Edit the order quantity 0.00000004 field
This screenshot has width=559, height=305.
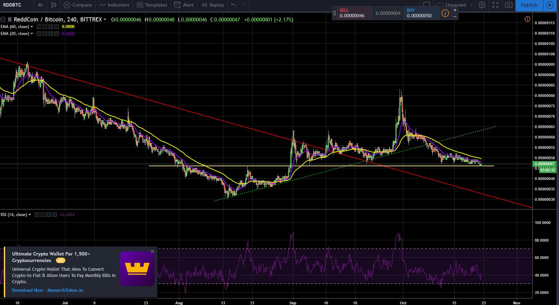(388, 13)
